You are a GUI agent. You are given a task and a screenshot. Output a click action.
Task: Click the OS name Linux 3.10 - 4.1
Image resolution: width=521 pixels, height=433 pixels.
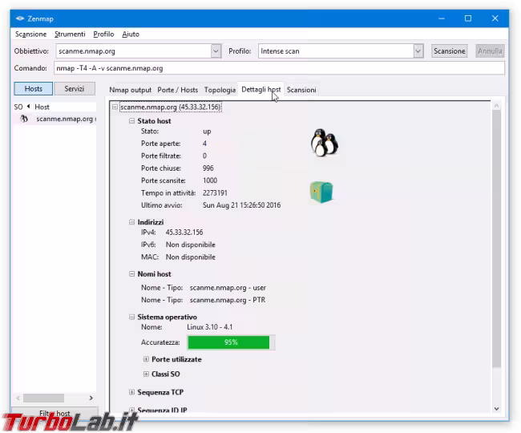tap(210, 327)
